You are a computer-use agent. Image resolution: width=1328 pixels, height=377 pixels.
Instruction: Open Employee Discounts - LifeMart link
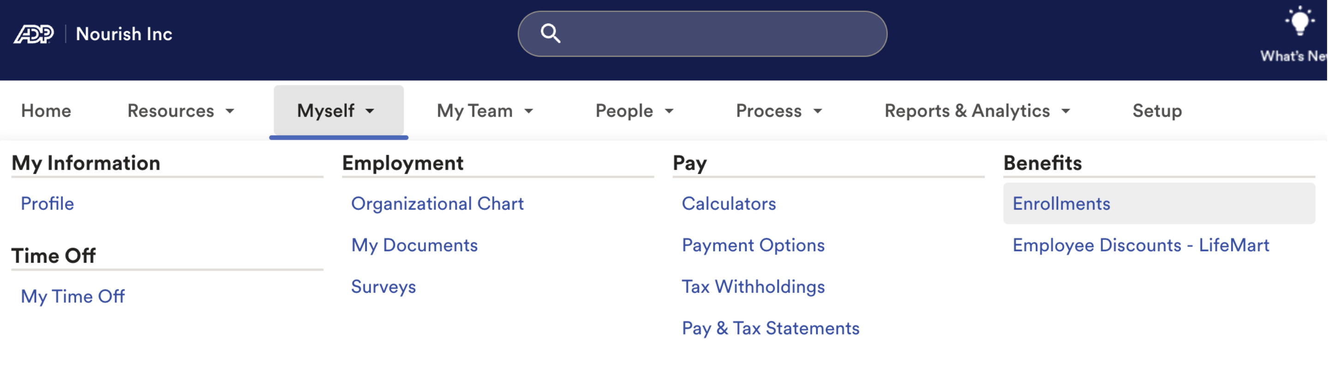[1140, 245]
